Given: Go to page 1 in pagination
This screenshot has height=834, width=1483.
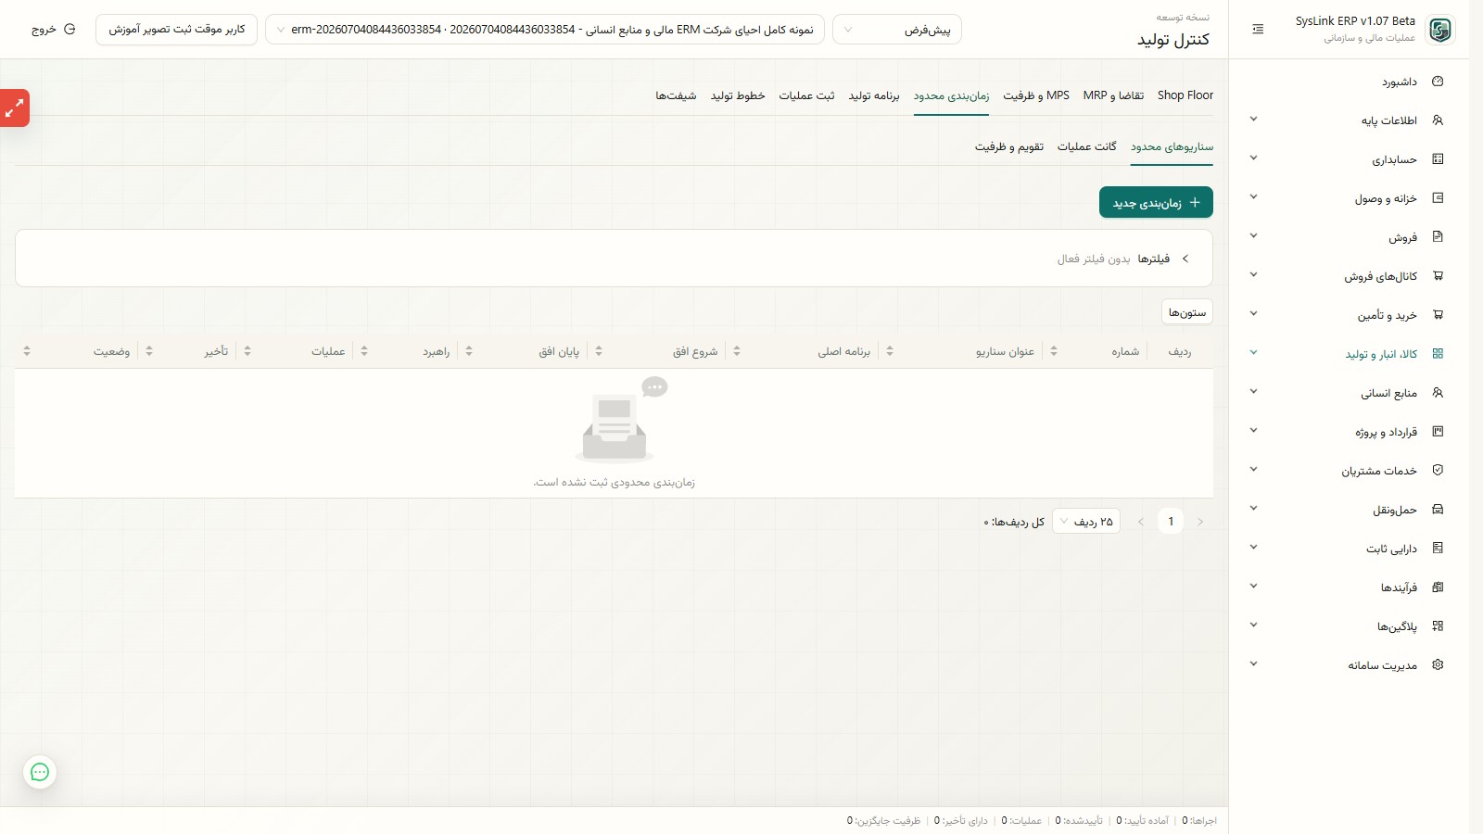Looking at the screenshot, I should 1171,522.
